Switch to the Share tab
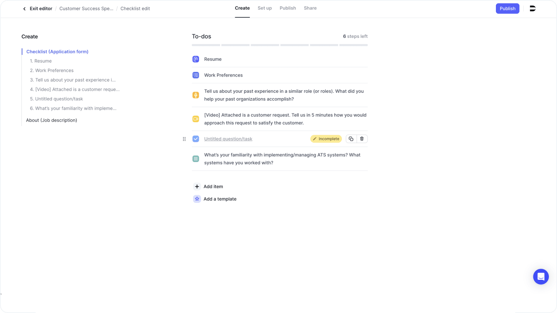This screenshot has width=557, height=313. click(x=310, y=8)
